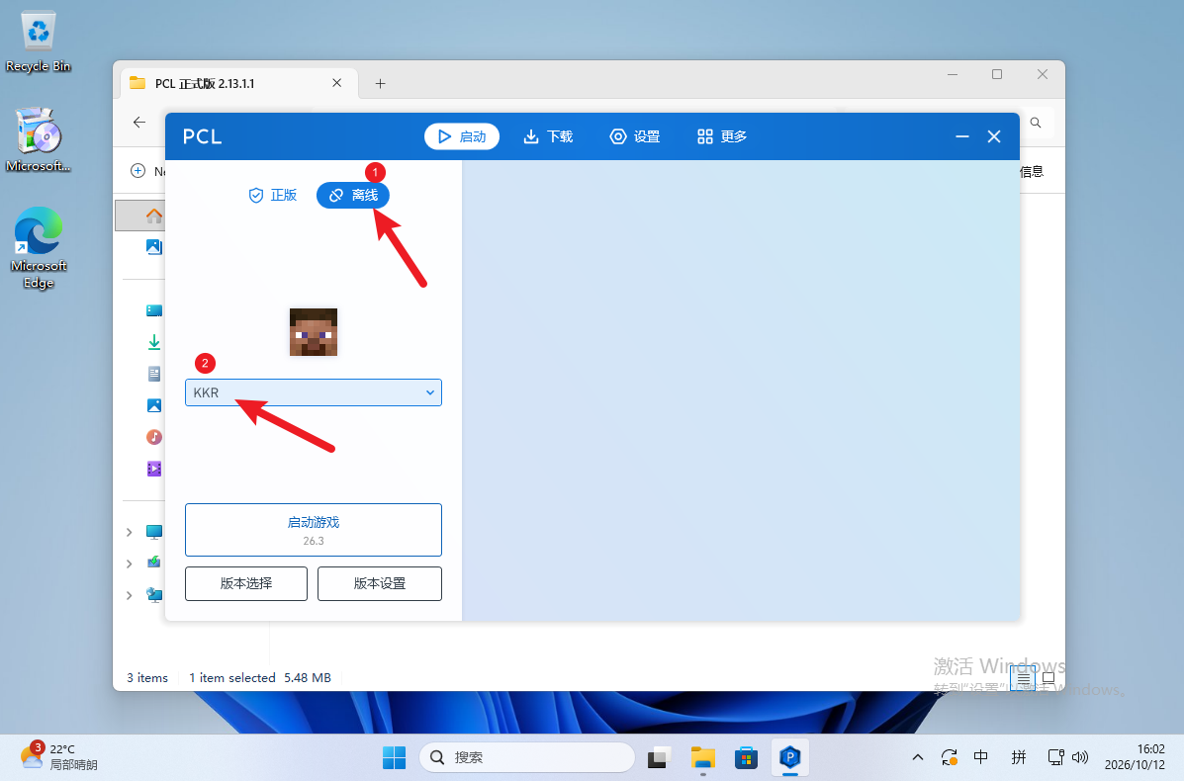Go back in File Explorer

[138, 123]
